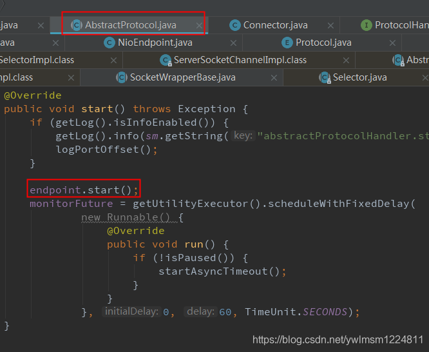Select the SocketWrapperBase.java tab
Viewport: 429px width, 352px height.
tap(182, 77)
